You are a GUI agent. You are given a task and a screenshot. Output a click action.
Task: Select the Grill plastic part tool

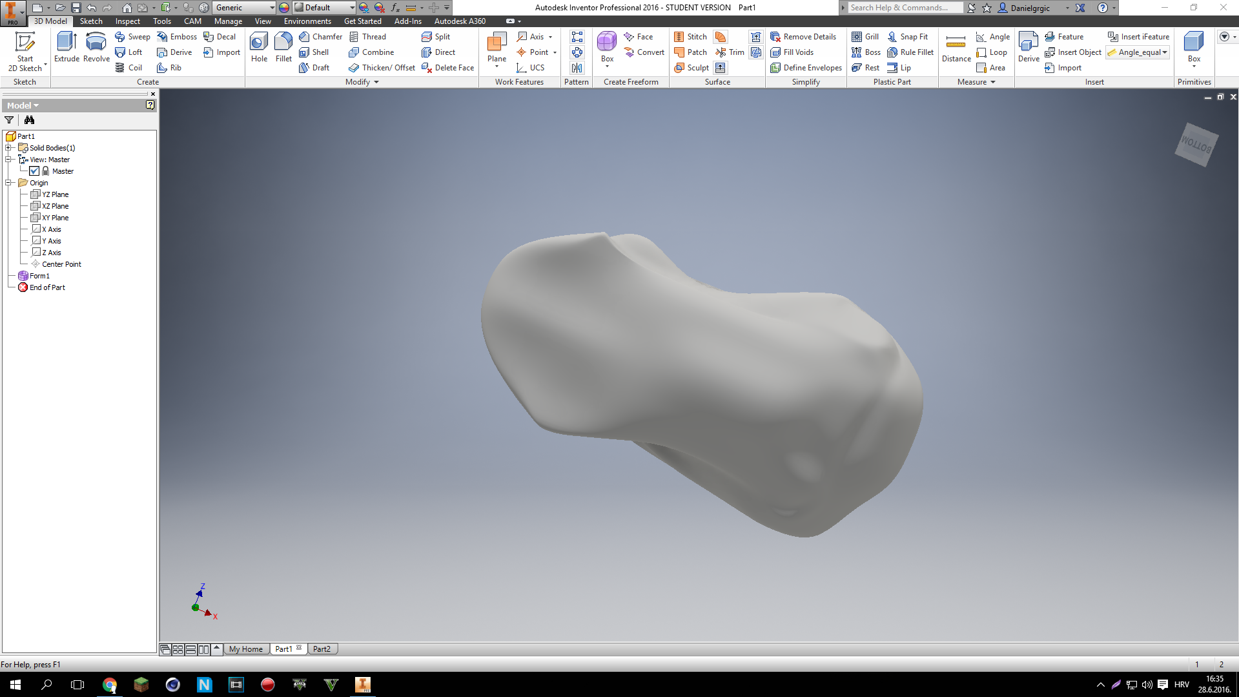coord(865,37)
